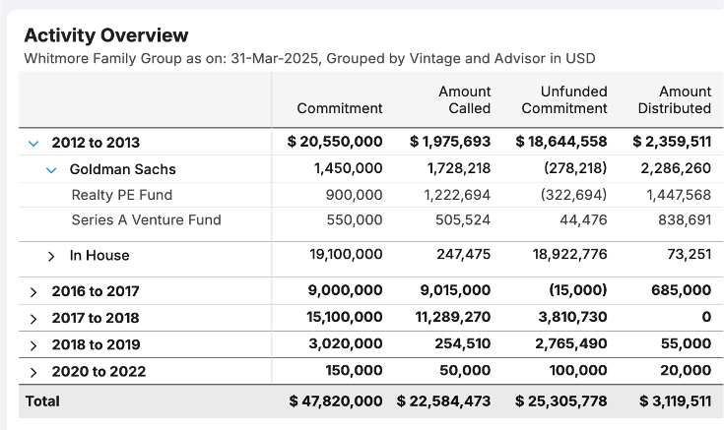Select Goldman Sachs distributed amount 2,286,260
The height and width of the screenshot is (430, 724).
[675, 169]
